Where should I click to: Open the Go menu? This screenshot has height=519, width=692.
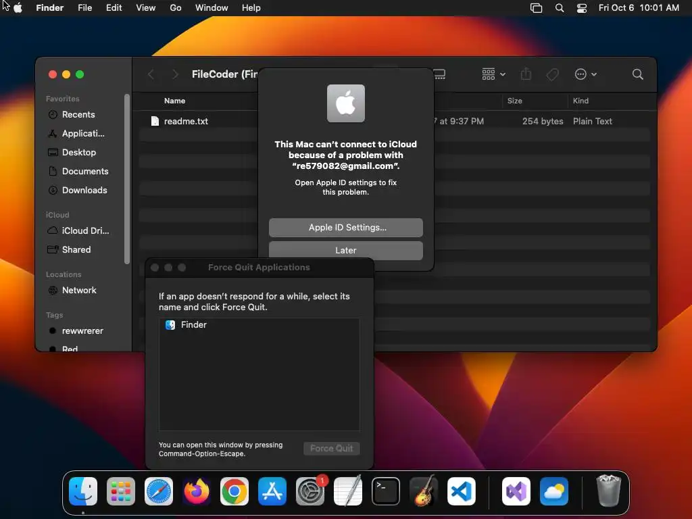tap(176, 8)
